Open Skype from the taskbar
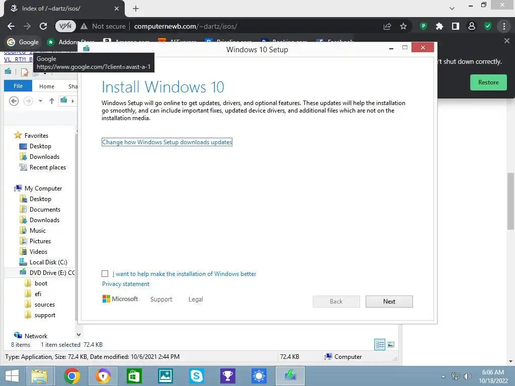This screenshot has height=386, width=515. (197, 376)
